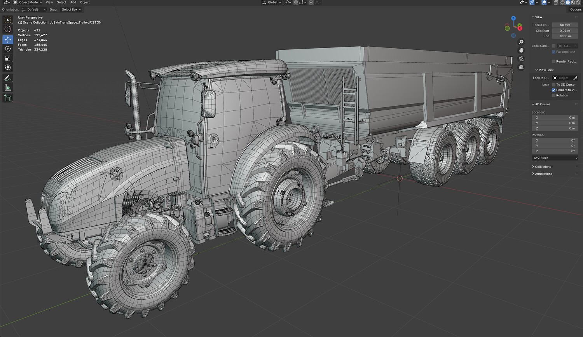Switch to solid viewport shading
Viewport: 583px width, 337px height.
coord(568,2)
